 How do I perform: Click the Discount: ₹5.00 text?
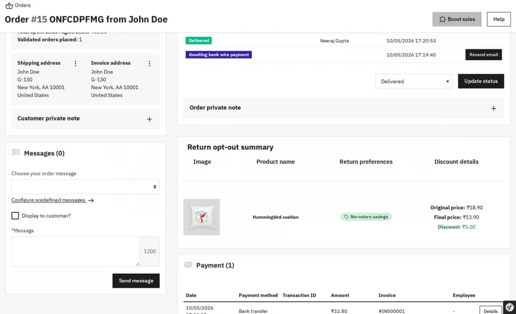(x=457, y=227)
